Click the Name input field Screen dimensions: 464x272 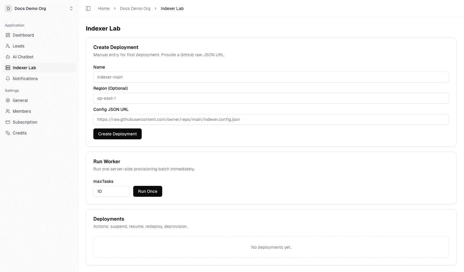(x=271, y=77)
